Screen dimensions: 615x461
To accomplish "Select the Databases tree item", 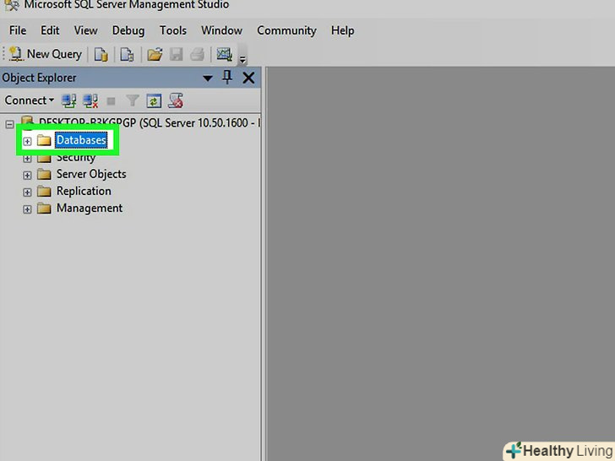I will tap(81, 140).
